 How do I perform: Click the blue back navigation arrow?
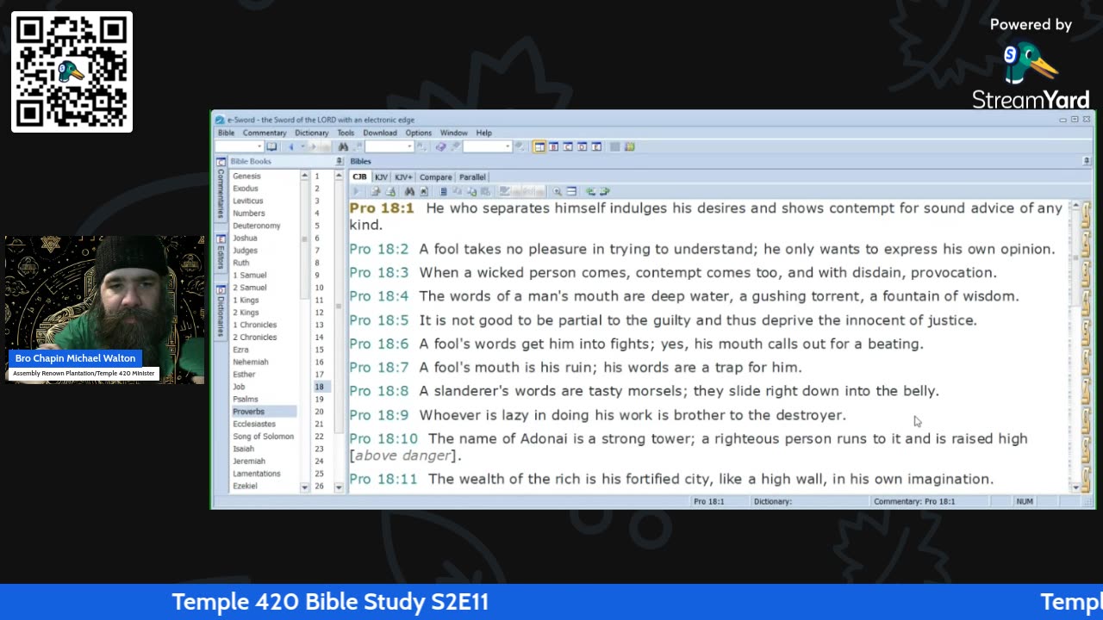click(x=291, y=146)
